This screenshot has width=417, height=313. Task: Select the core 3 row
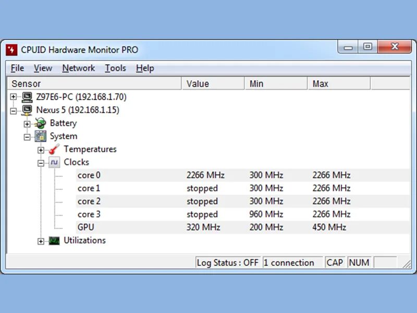pyautogui.click(x=243, y=214)
